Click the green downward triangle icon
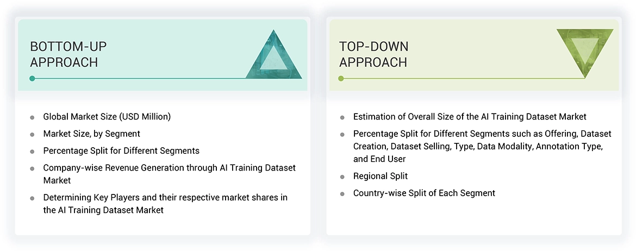This screenshot has height=251, width=636. [x=585, y=51]
